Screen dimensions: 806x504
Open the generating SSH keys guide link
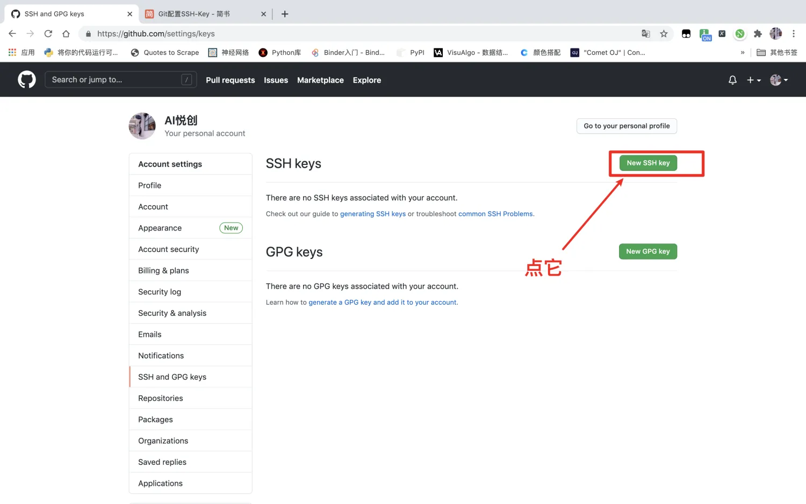point(373,214)
